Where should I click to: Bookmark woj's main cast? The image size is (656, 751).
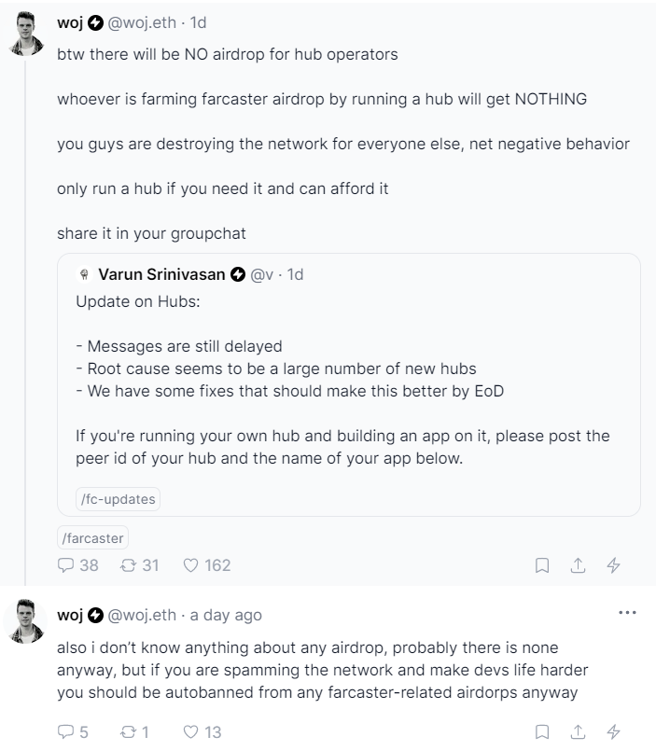[x=541, y=565]
